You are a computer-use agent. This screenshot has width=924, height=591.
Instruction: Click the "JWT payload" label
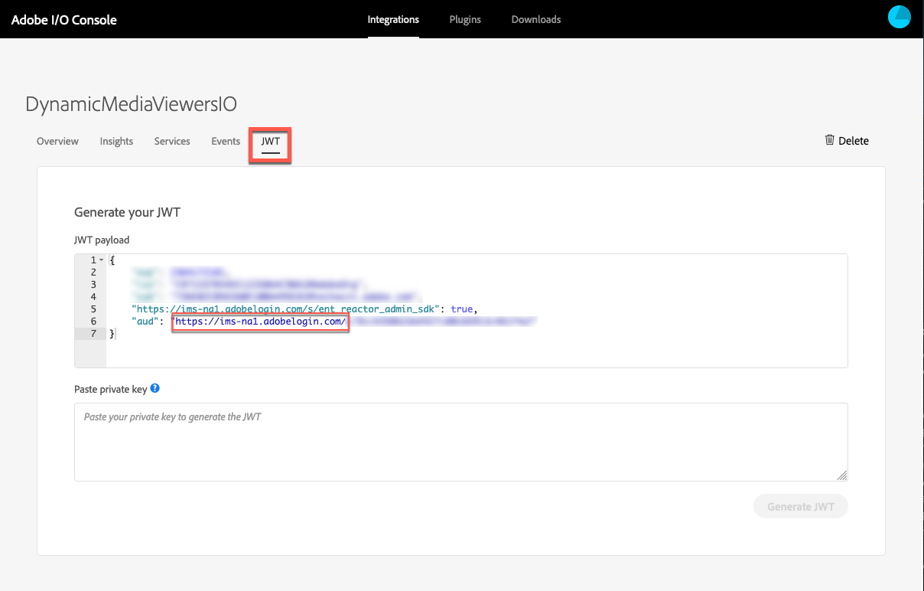[102, 240]
